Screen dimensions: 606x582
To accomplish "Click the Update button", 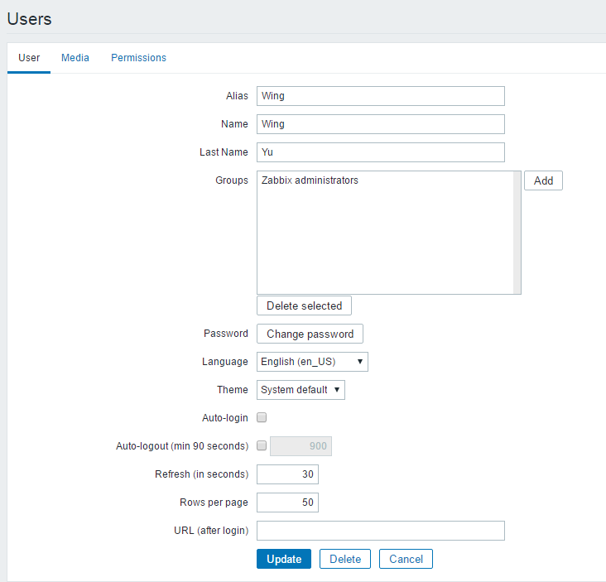I will (284, 559).
